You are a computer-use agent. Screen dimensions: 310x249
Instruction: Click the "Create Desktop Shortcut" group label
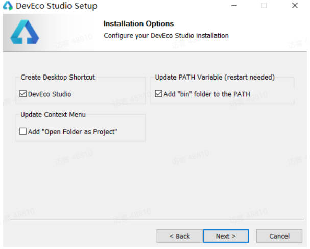pyautogui.click(x=58, y=78)
